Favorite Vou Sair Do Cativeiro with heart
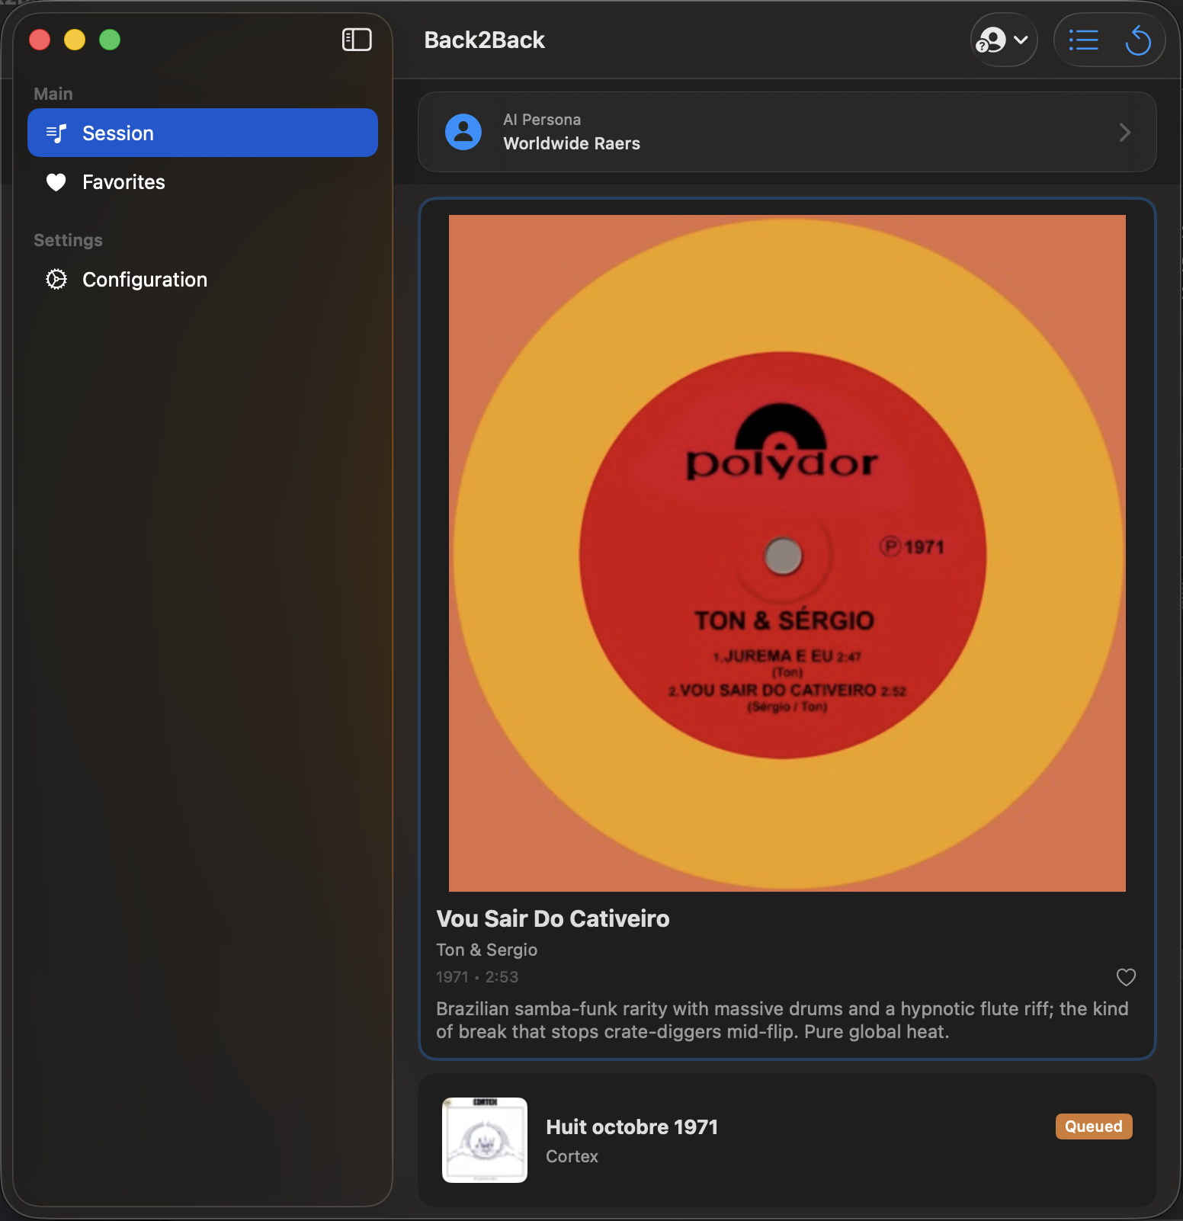This screenshot has width=1183, height=1221. [x=1126, y=977]
